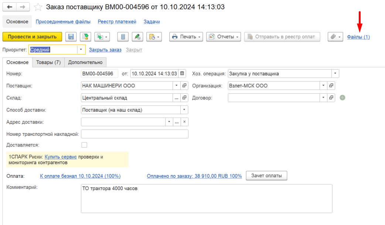Screen dimensions: 385x225
Task: Go forward with the right arrow button
Action: (x=23, y=7)
